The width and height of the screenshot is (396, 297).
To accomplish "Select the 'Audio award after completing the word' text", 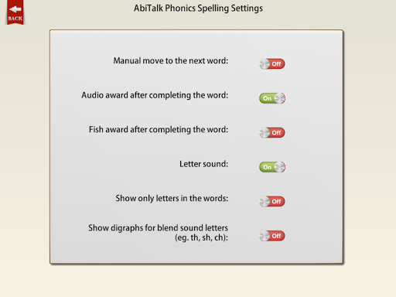I will pyautogui.click(x=155, y=95).
